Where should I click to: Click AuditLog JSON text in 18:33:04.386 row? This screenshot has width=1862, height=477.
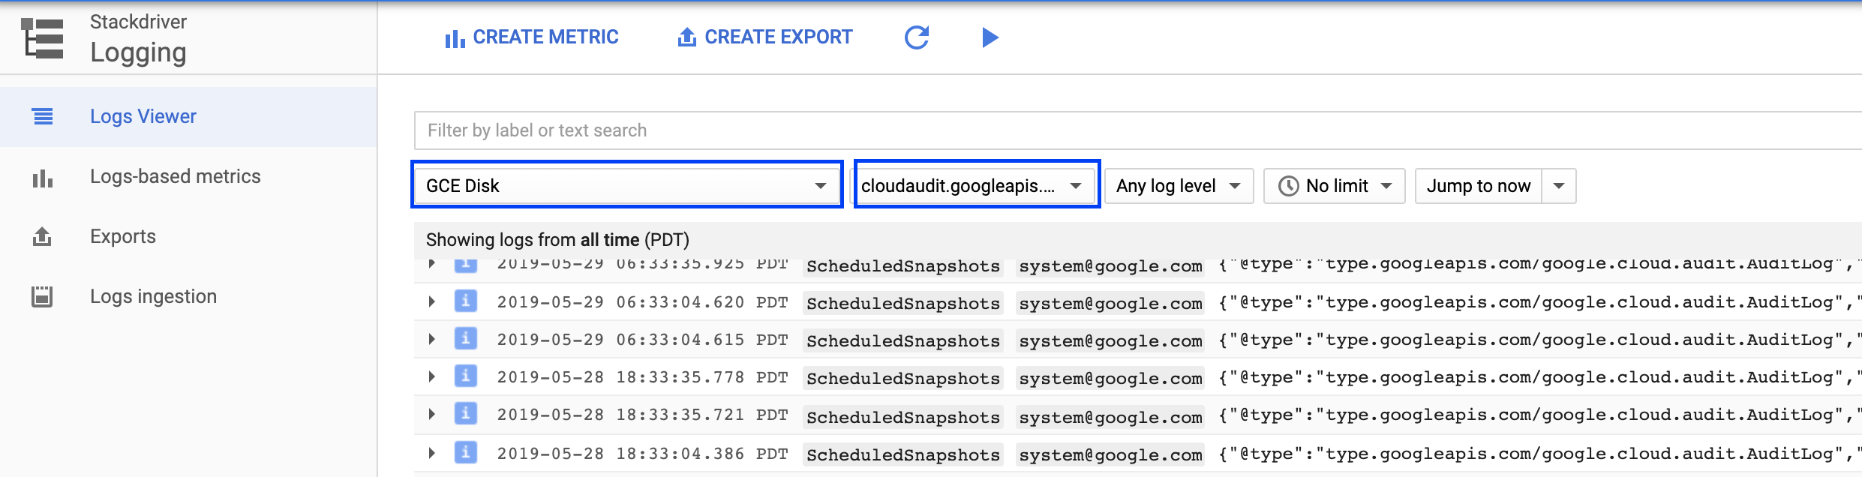[1539, 454]
